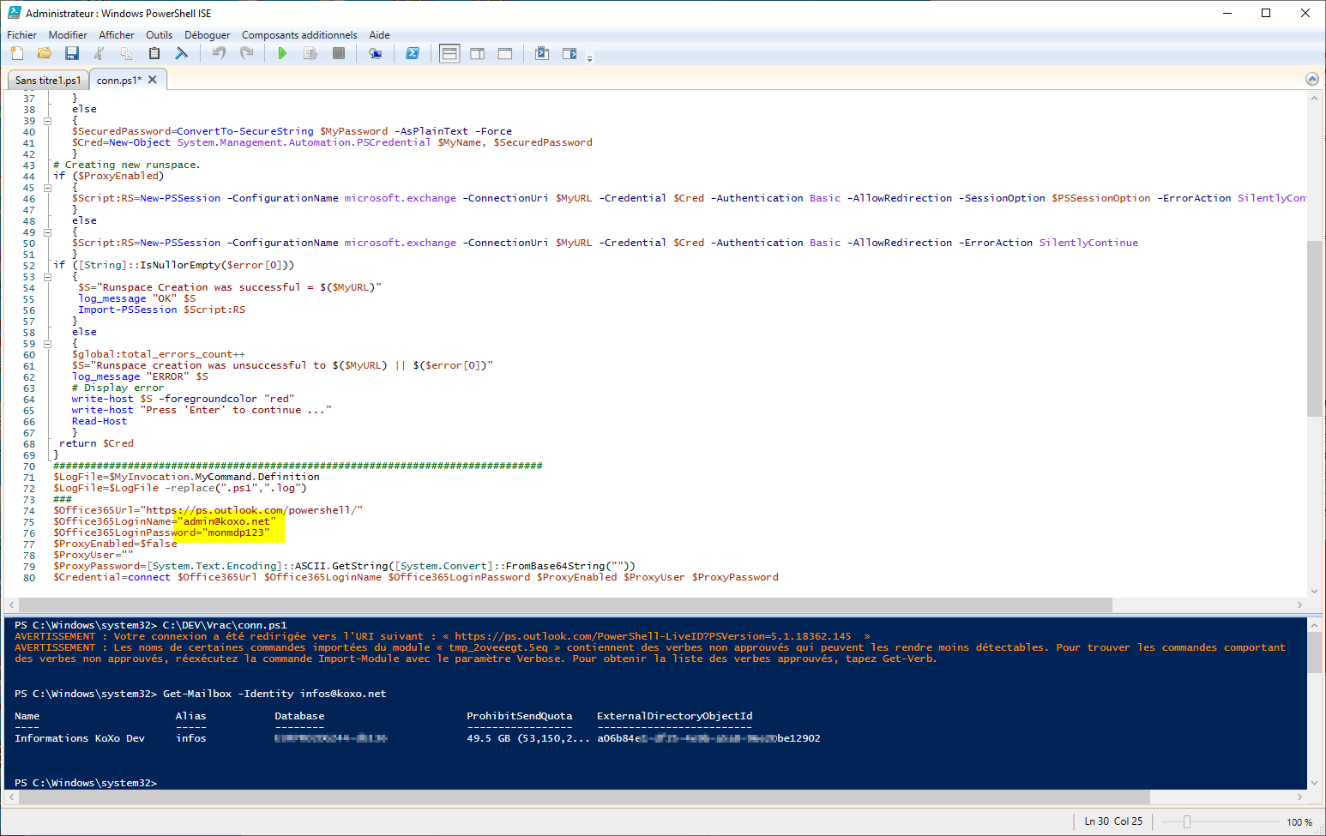Click the Run Selection icon

pyautogui.click(x=310, y=53)
